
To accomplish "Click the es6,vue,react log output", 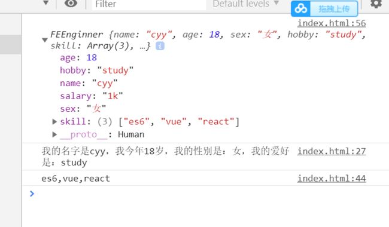I will (x=75, y=179).
